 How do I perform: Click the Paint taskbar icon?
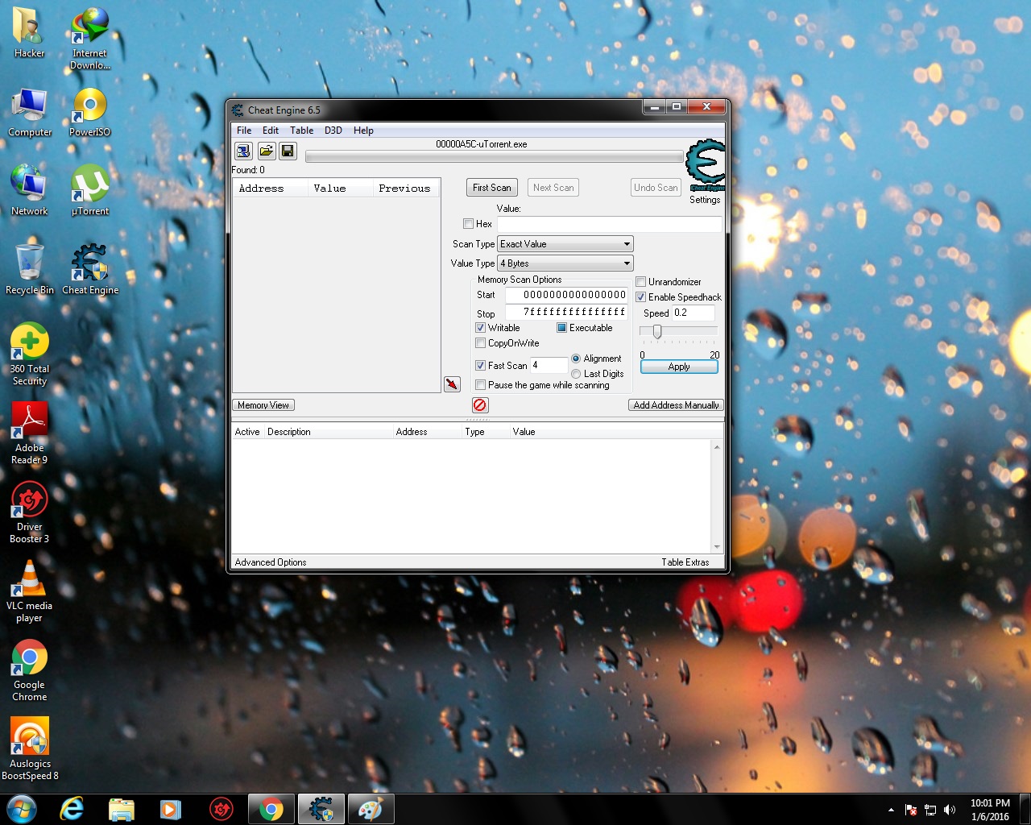[x=370, y=809]
